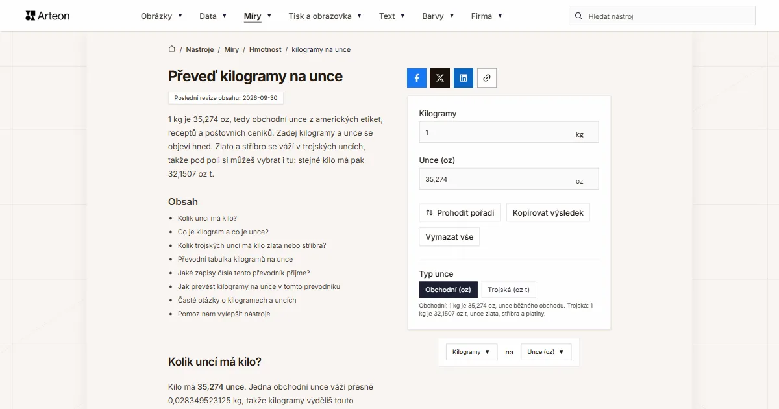Open the Míry menu
This screenshot has height=409, width=779.
pyautogui.click(x=258, y=16)
